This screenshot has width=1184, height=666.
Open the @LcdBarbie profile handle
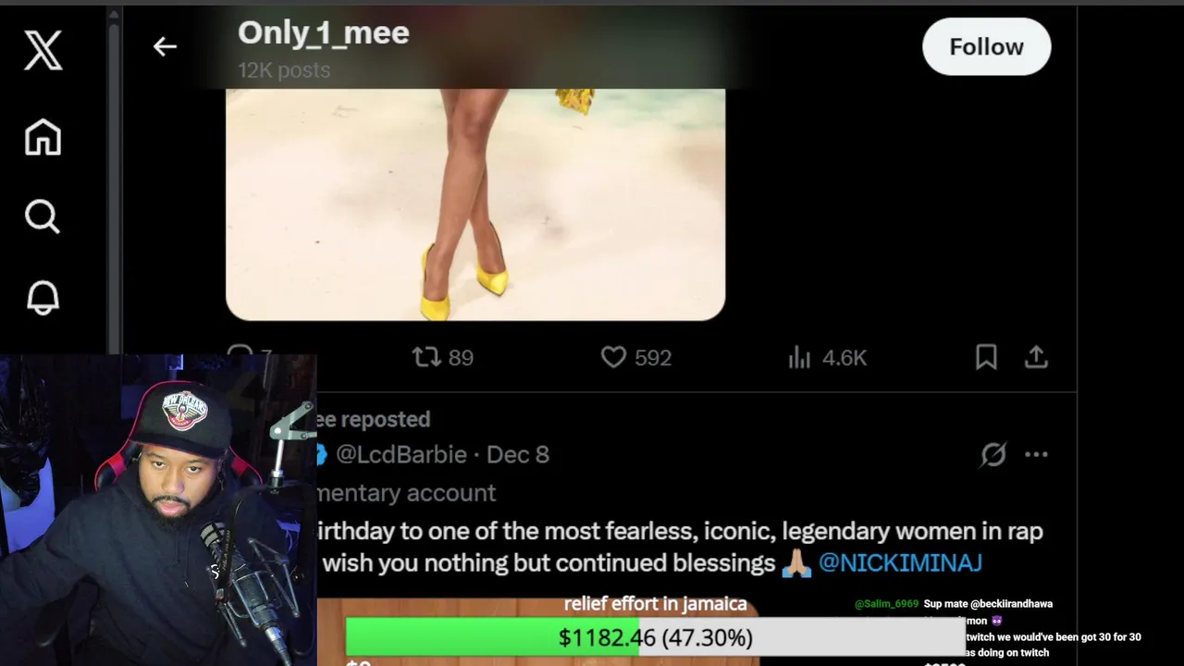(401, 454)
